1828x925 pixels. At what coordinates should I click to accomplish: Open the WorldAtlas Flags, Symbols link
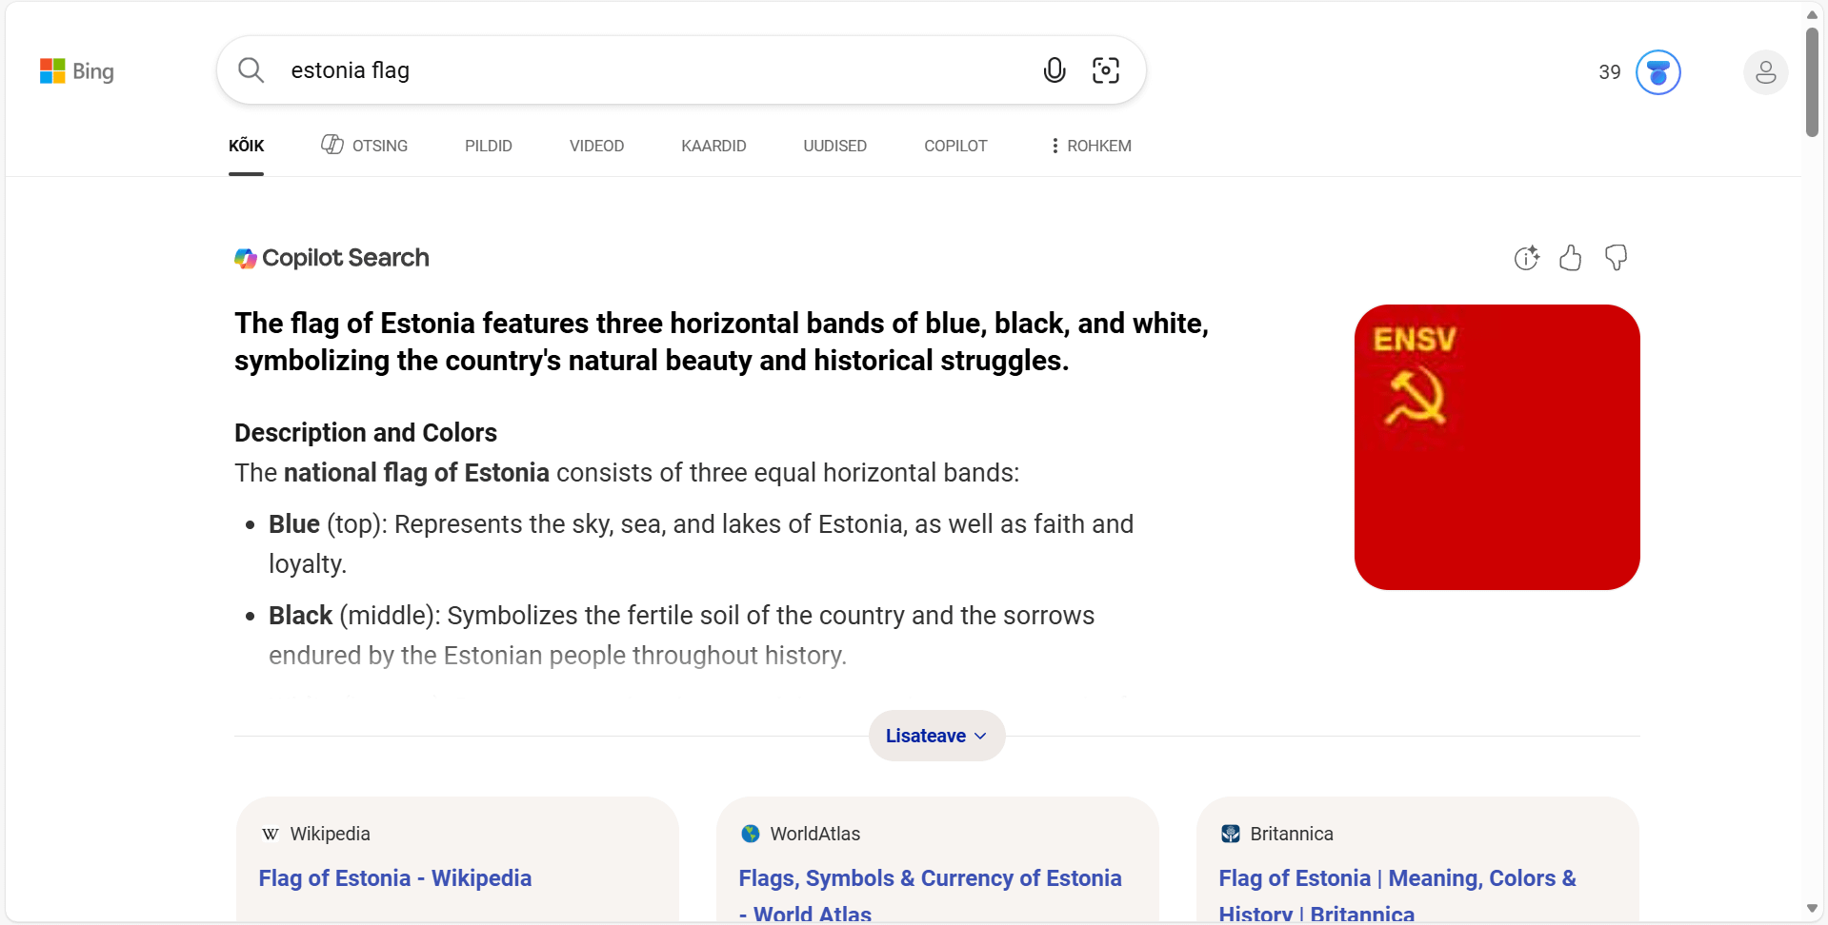pos(930,878)
